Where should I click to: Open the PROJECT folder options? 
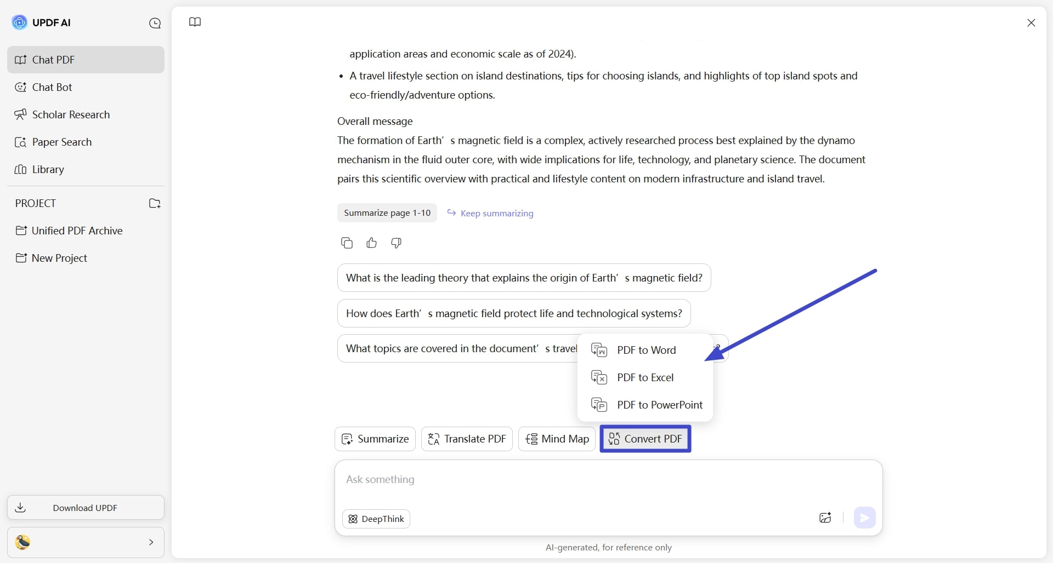(154, 203)
